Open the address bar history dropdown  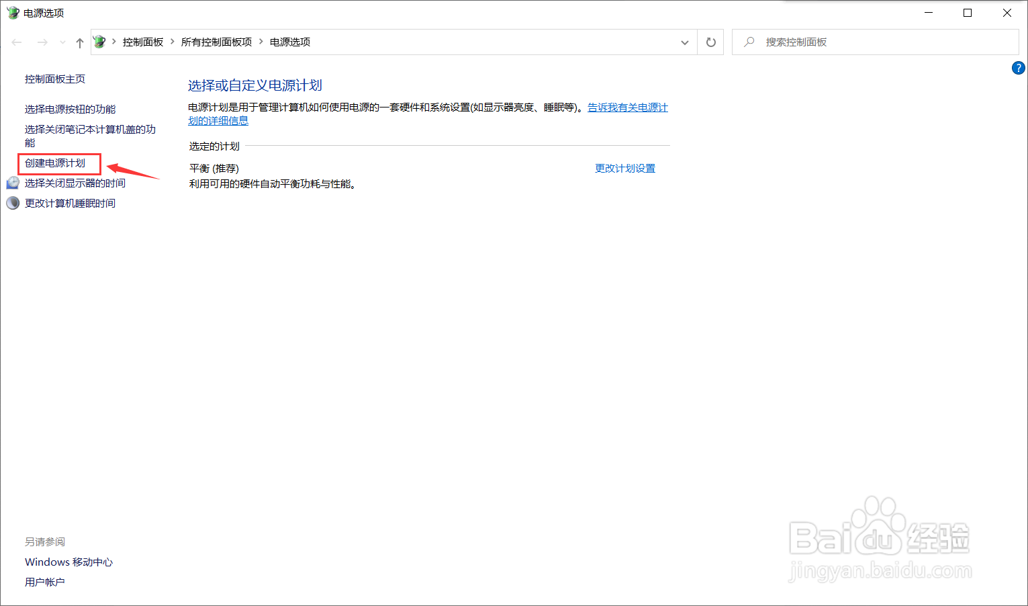684,42
